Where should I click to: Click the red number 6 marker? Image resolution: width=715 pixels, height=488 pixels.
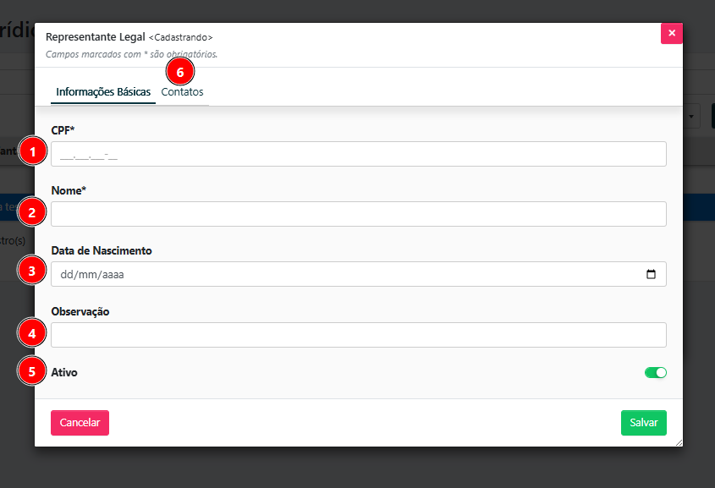coord(180,72)
